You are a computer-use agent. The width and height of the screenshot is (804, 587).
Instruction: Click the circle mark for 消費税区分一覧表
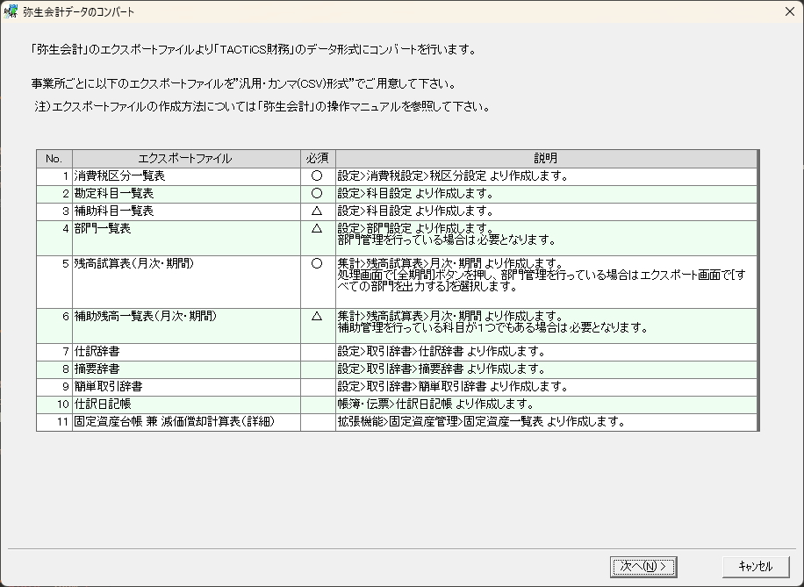(x=317, y=175)
